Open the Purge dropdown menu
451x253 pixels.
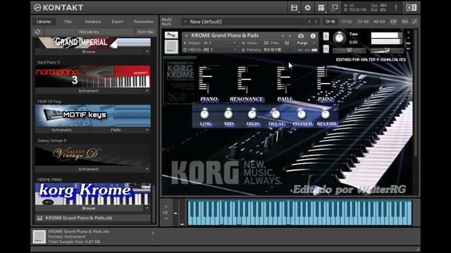click(x=306, y=43)
